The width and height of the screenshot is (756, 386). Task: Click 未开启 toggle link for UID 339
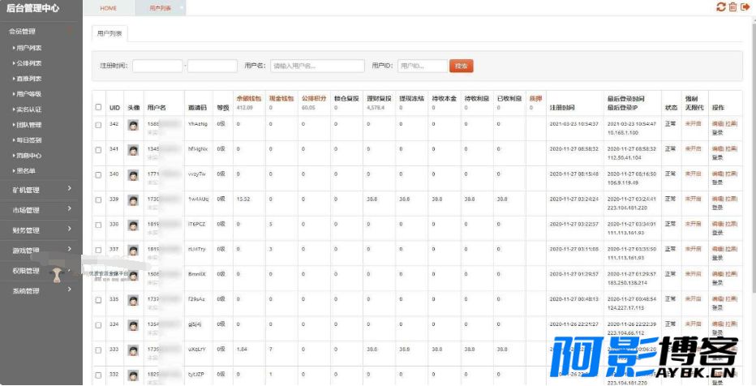pyautogui.click(x=693, y=199)
